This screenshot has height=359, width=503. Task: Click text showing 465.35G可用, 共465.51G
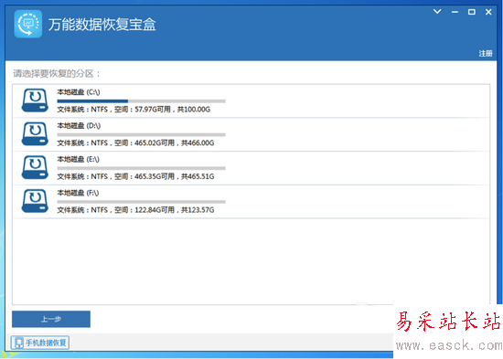174,176
